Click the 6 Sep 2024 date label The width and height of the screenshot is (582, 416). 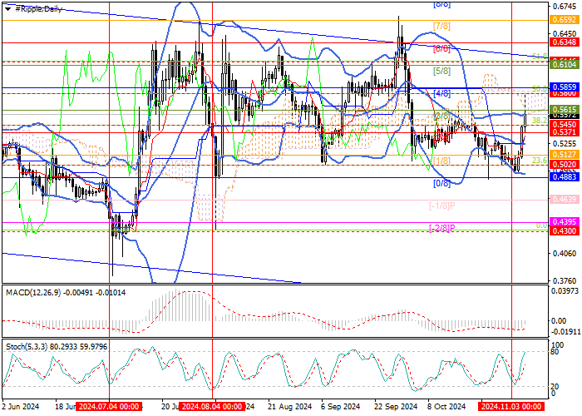[340, 406]
